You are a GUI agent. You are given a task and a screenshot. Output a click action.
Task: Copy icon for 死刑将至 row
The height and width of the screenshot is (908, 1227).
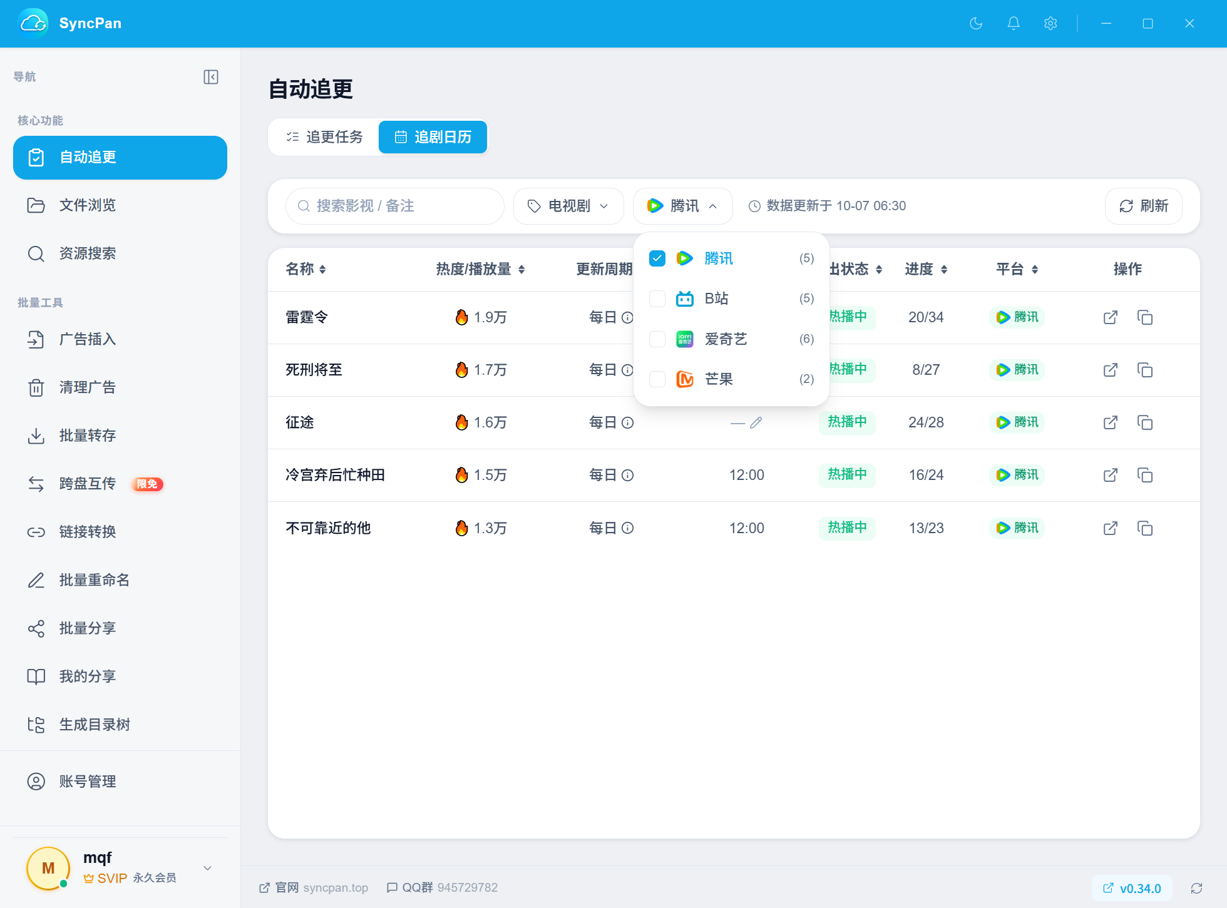pyautogui.click(x=1145, y=370)
